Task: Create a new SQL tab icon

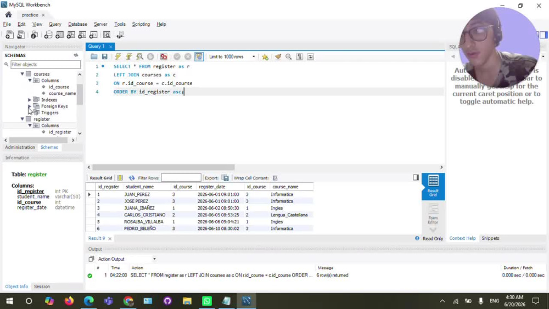Action: pos(9,35)
